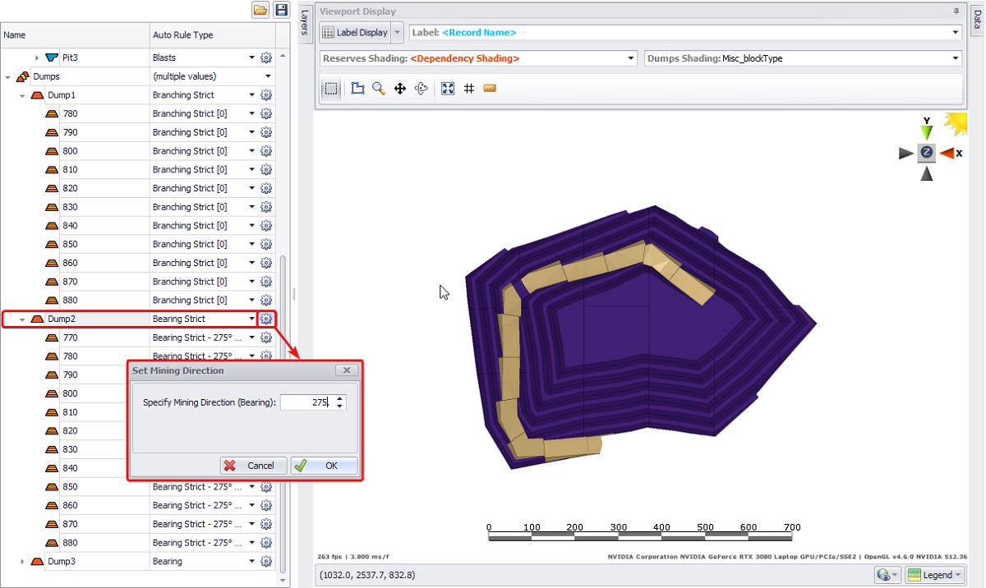Toggle the orange ruler measure tool

coord(490,89)
